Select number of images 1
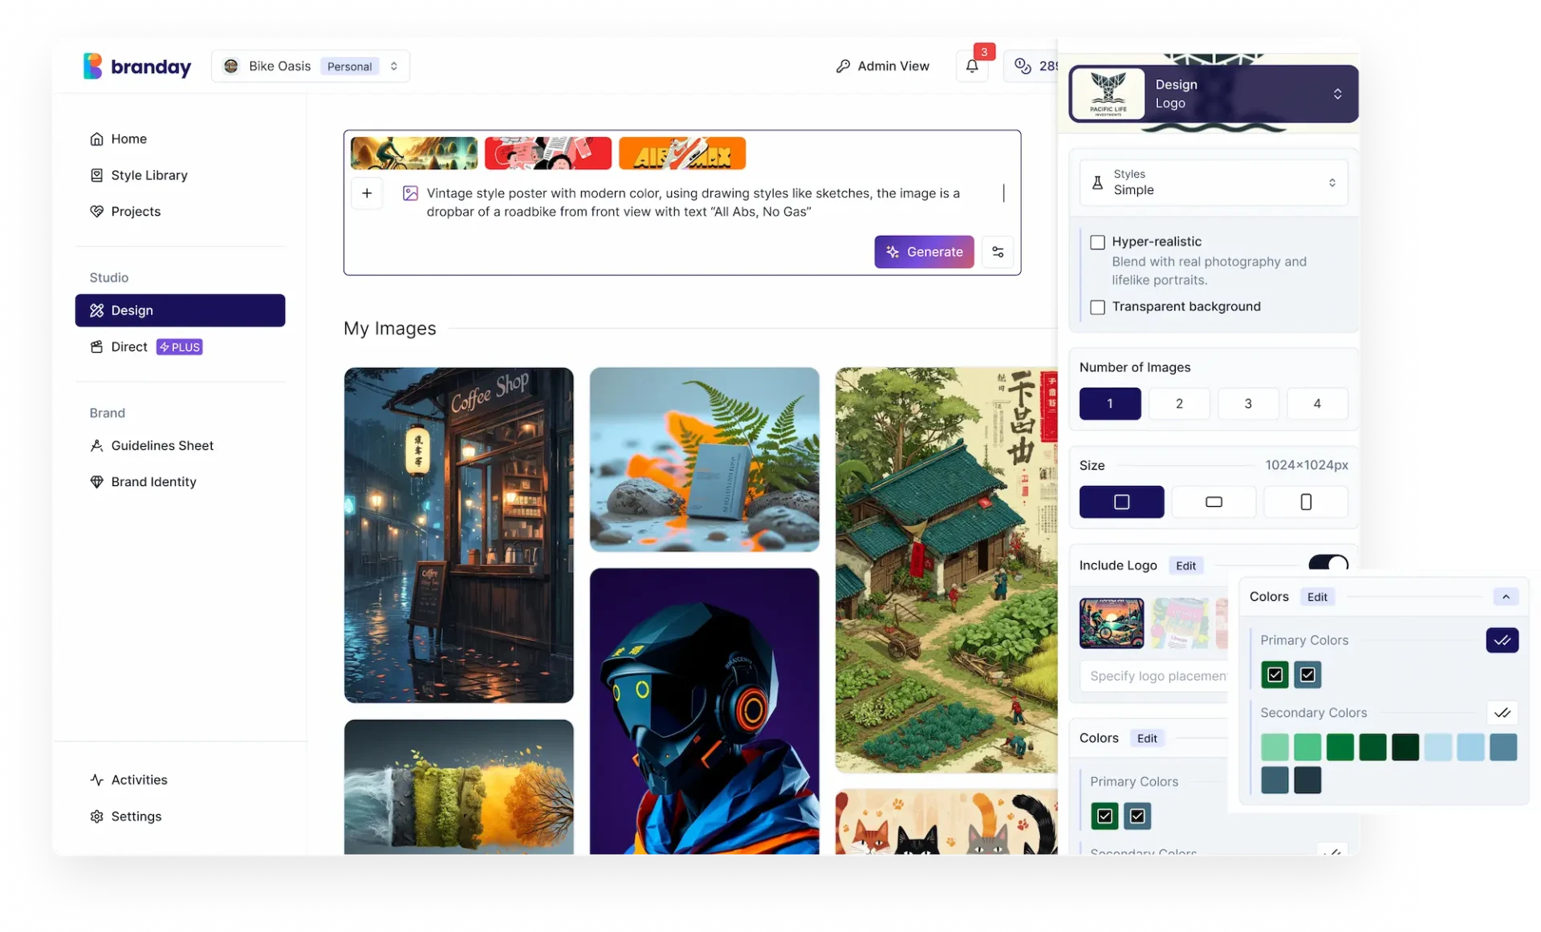Viewport: 1541px width, 932px height. [1110, 403]
